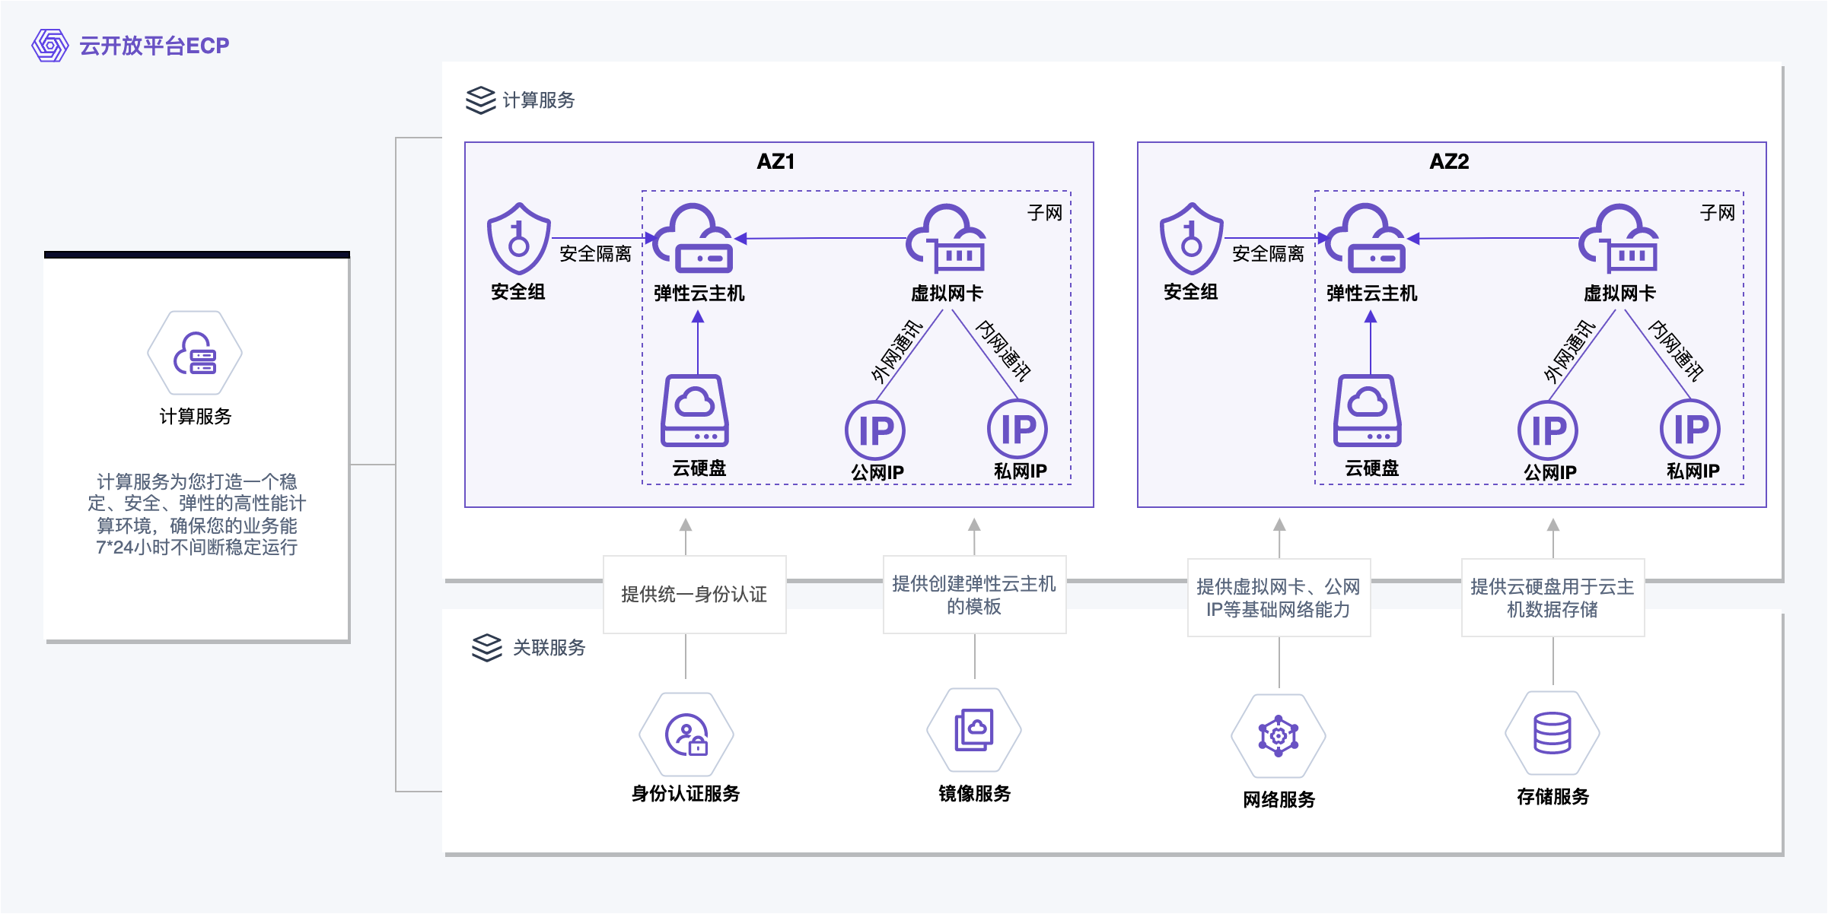Click the 公网IP circle icon in AZ1
Viewport: 1828px width, 914px height.
[x=875, y=430]
